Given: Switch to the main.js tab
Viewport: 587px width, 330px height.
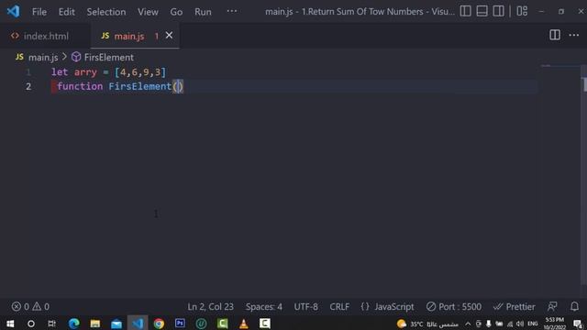Looking at the screenshot, I should [x=129, y=36].
